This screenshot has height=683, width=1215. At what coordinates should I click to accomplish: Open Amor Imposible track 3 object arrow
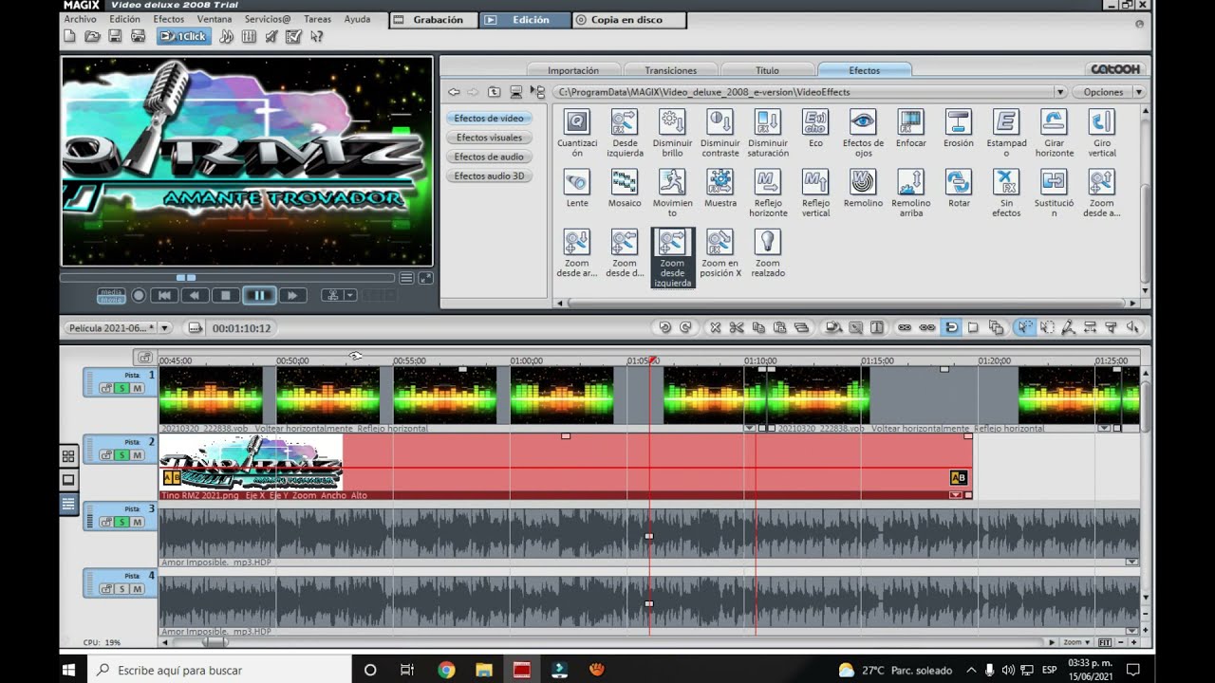[x=1131, y=562]
